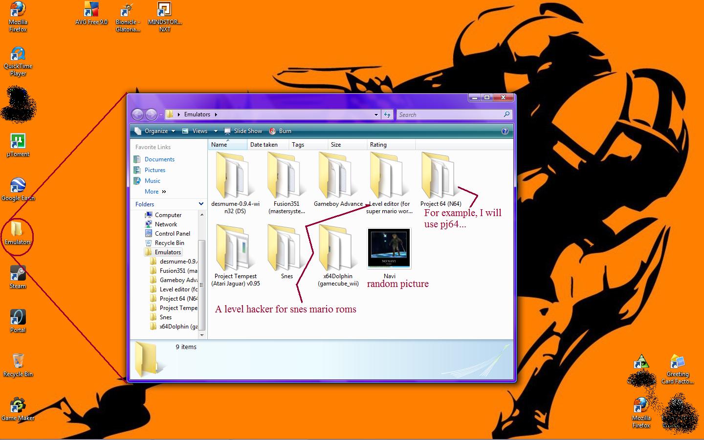Viewport: 704px width, 440px height.
Task: Select Snes subfolder in folder tree
Action: (x=161, y=317)
